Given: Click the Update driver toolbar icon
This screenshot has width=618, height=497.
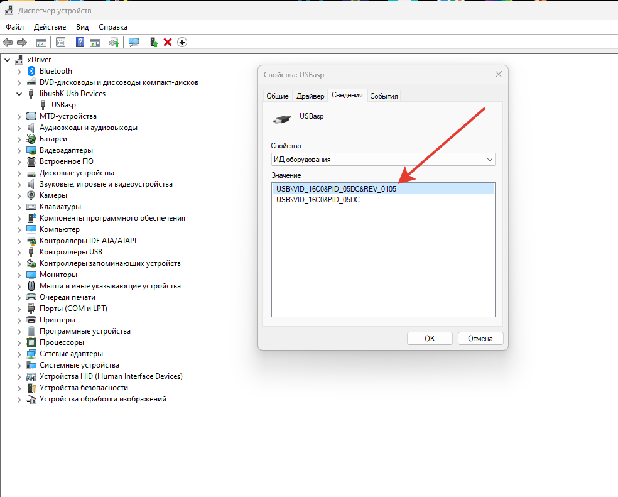Looking at the screenshot, I should click(153, 42).
